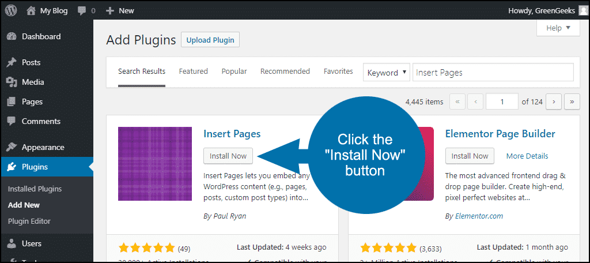590x263 pixels.
Task: Click the Paul Ryan author text
Action: pos(229,216)
